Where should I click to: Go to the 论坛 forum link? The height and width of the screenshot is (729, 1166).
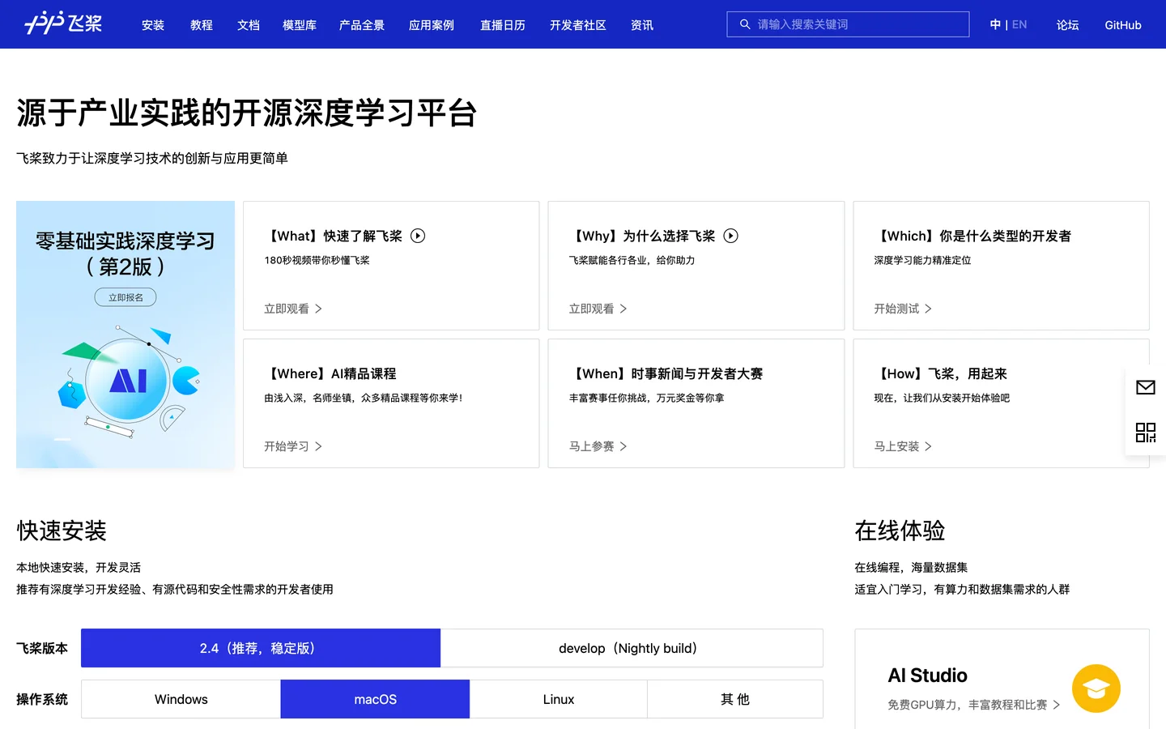1068,25
